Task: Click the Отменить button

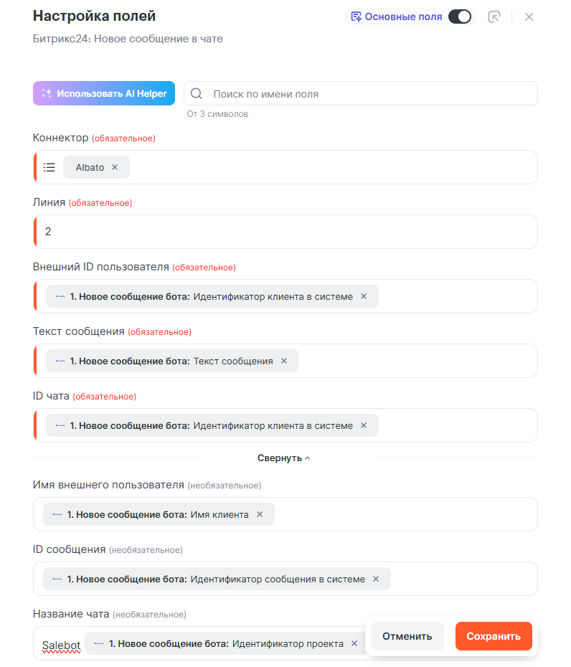Action: click(x=407, y=636)
